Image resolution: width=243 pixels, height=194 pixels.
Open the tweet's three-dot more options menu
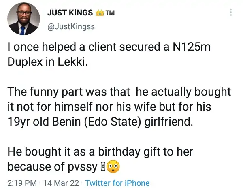coord(231,13)
